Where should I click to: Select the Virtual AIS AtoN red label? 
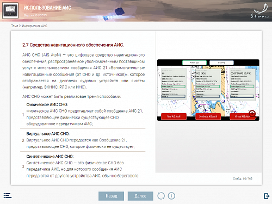point(243,116)
